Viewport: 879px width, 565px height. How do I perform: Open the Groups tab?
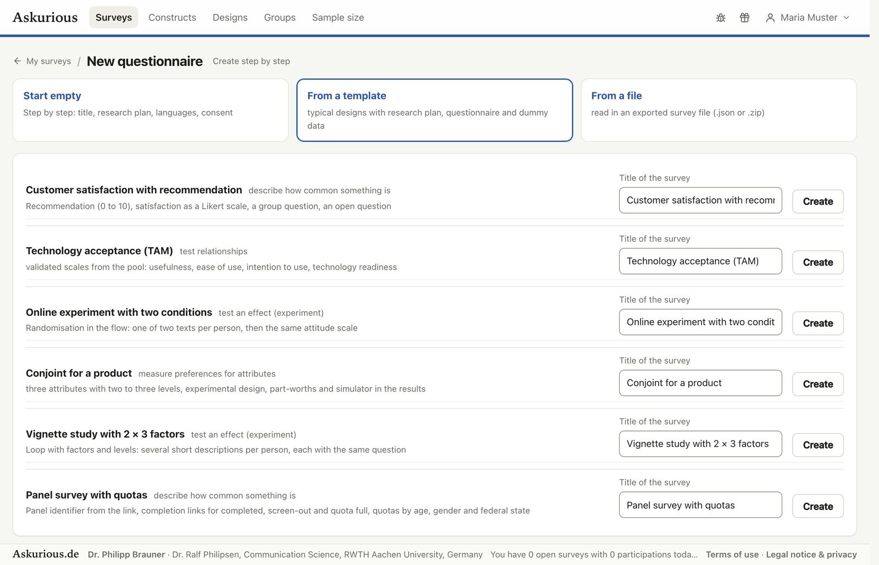click(280, 18)
